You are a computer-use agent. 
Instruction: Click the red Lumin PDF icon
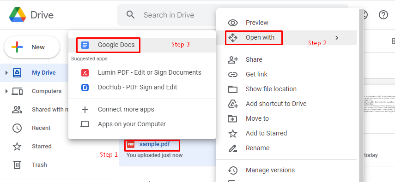coord(85,73)
